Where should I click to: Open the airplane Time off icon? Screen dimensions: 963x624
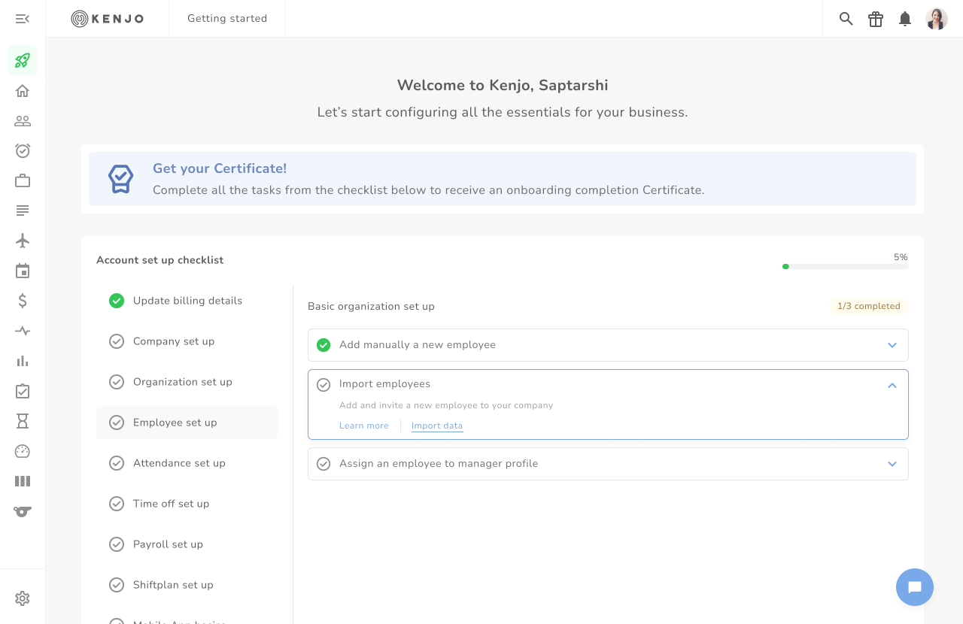coord(23,241)
